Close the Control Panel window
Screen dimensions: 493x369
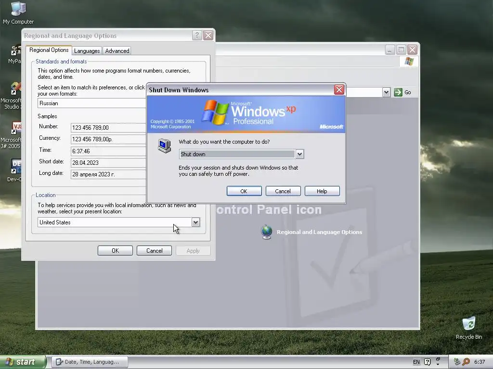point(413,49)
